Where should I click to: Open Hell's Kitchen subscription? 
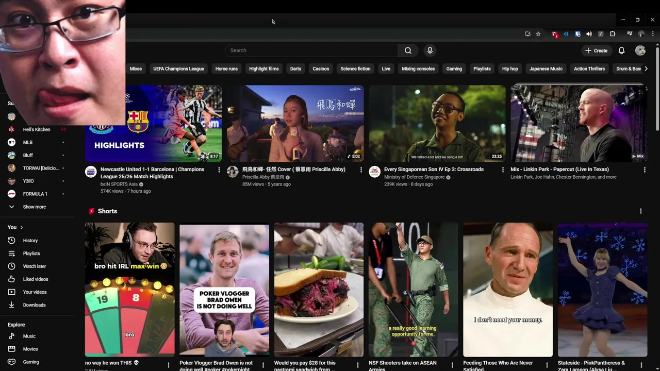(37, 129)
